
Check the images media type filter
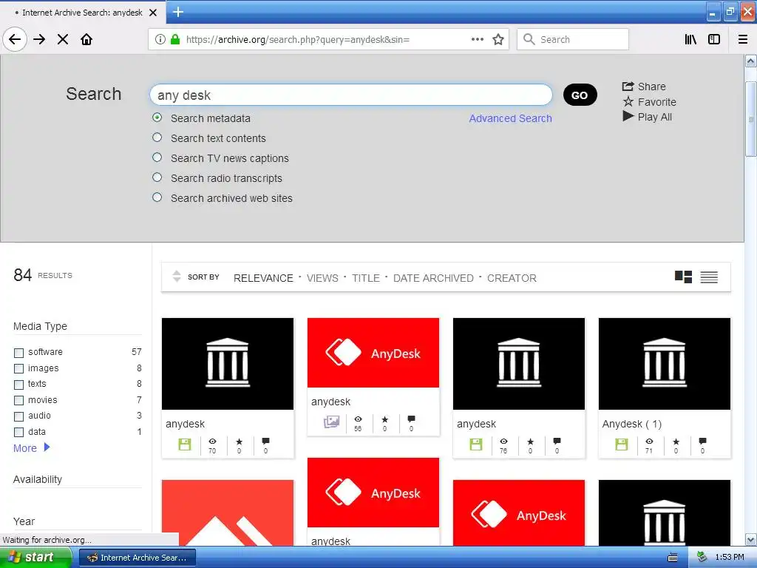point(18,368)
